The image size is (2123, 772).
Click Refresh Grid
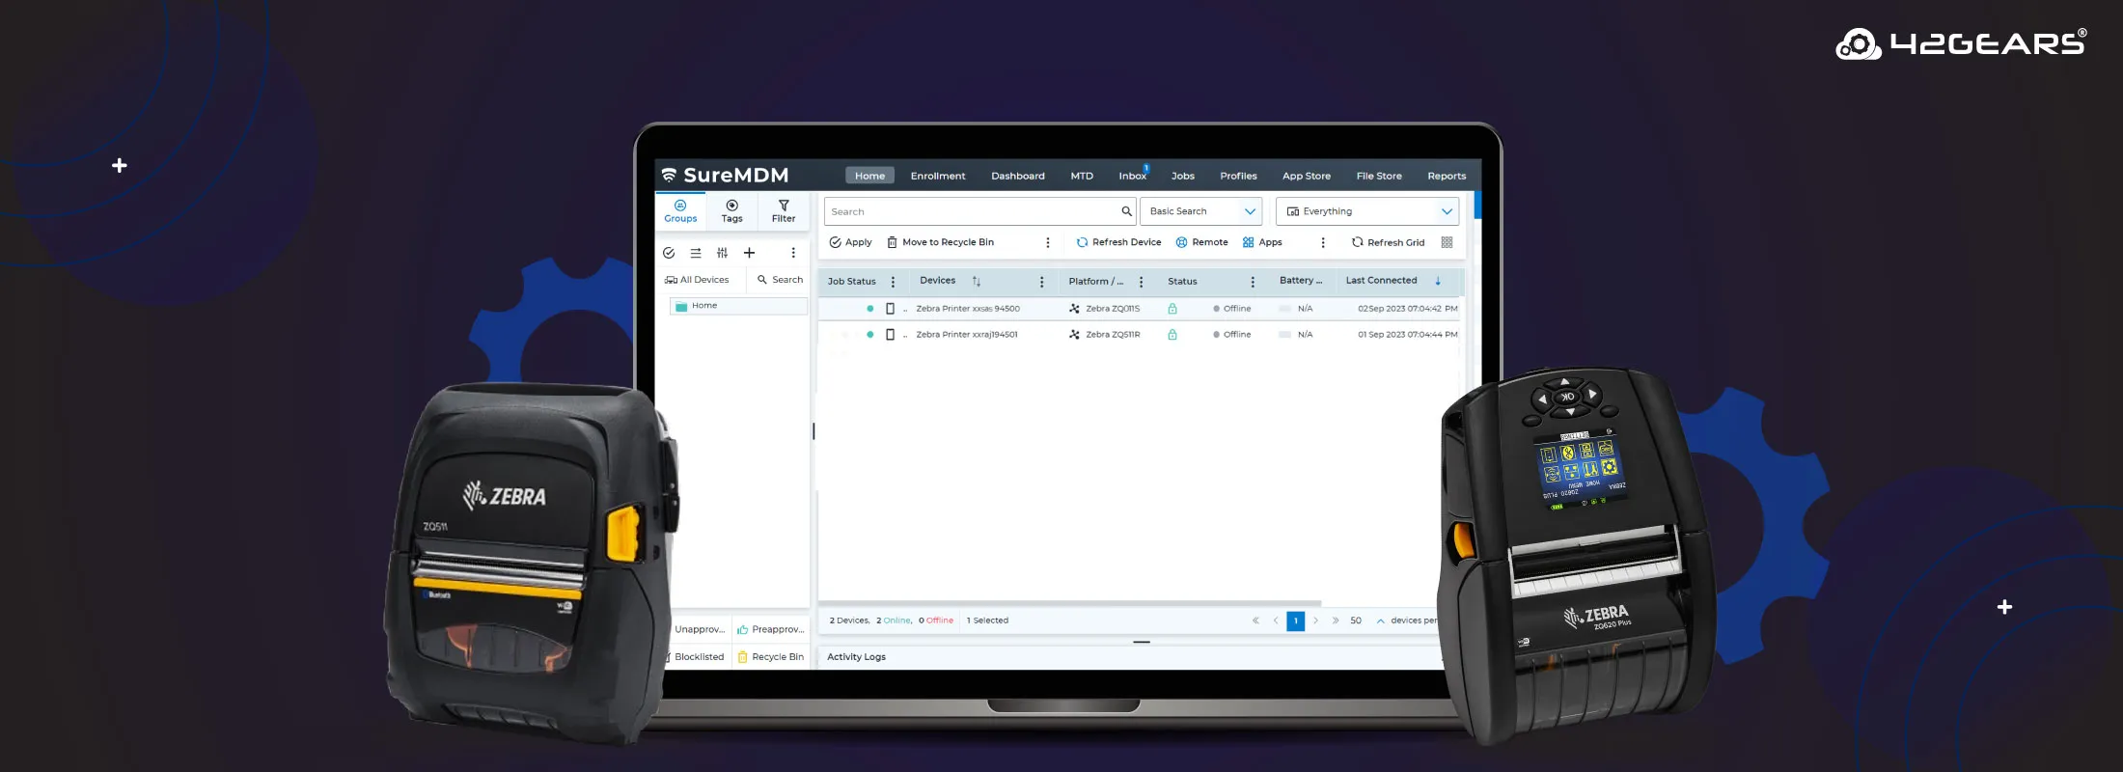click(1388, 242)
